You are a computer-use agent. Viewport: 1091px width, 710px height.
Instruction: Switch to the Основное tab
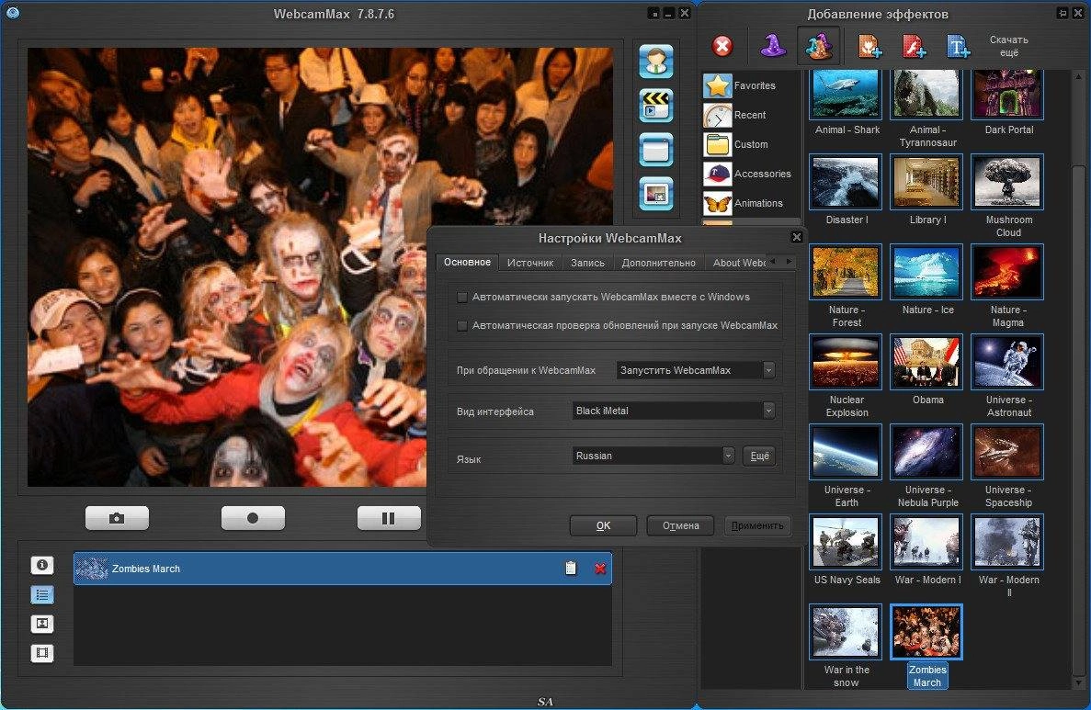[x=468, y=262]
